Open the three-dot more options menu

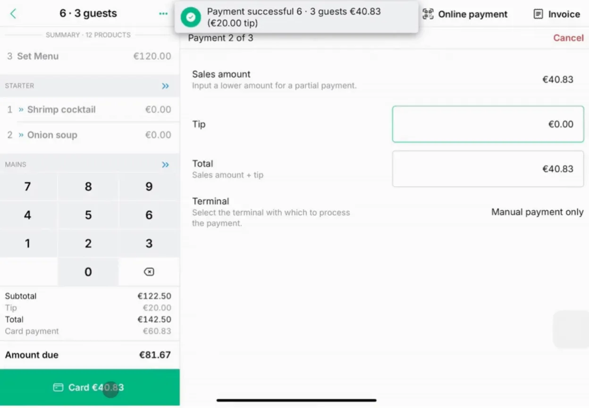click(163, 14)
